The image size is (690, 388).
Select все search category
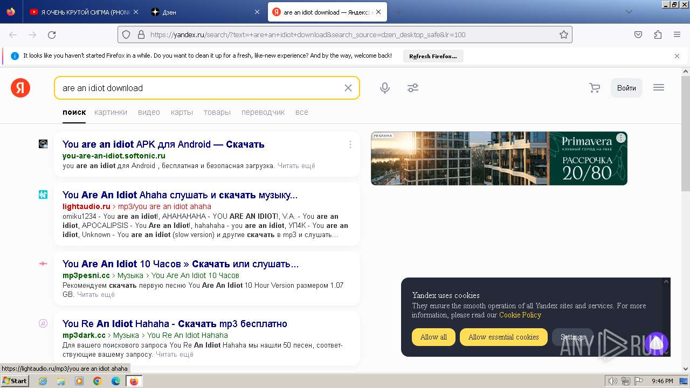click(x=302, y=112)
